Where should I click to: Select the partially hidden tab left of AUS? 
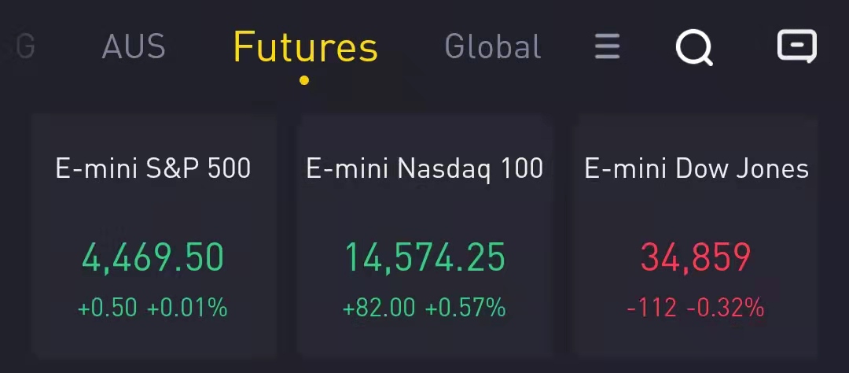[x=25, y=46]
